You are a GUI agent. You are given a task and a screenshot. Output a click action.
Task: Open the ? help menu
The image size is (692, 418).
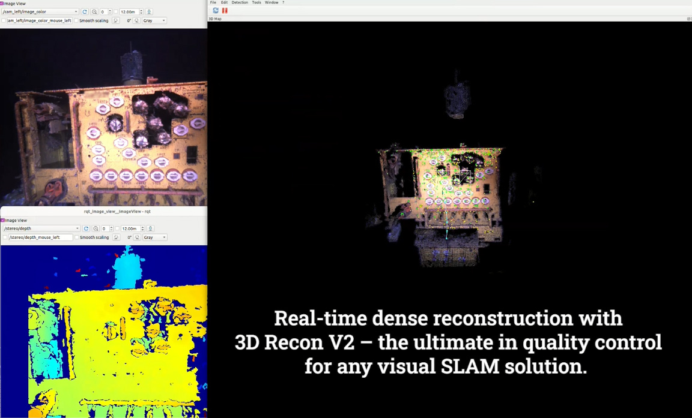coord(283,2)
